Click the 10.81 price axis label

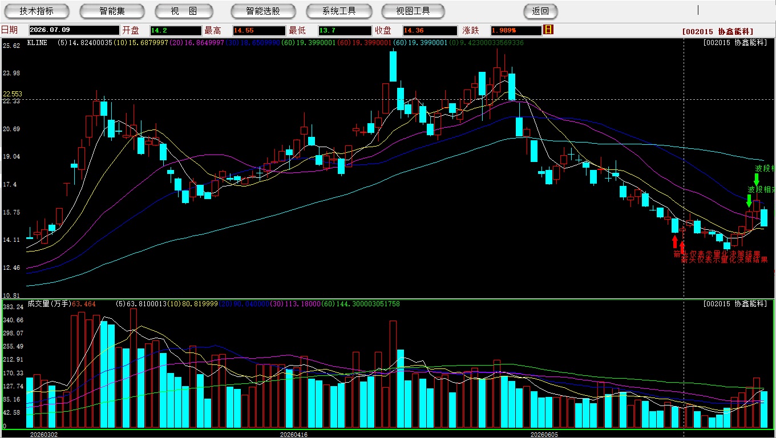click(x=12, y=295)
